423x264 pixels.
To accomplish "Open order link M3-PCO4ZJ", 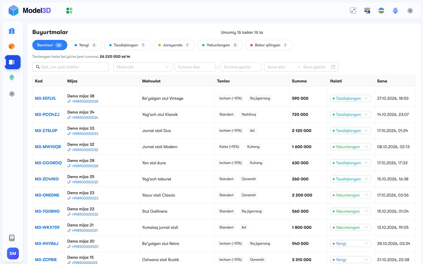I will [x=47, y=114].
